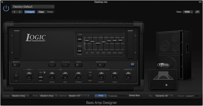Click the 625 Hz EQ fader
Viewport: 203px width, 106px height.
104,42
